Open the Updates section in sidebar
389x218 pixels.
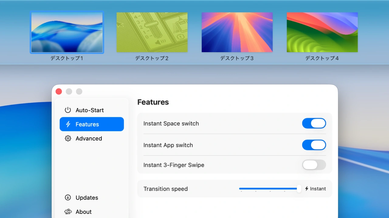[92, 197]
